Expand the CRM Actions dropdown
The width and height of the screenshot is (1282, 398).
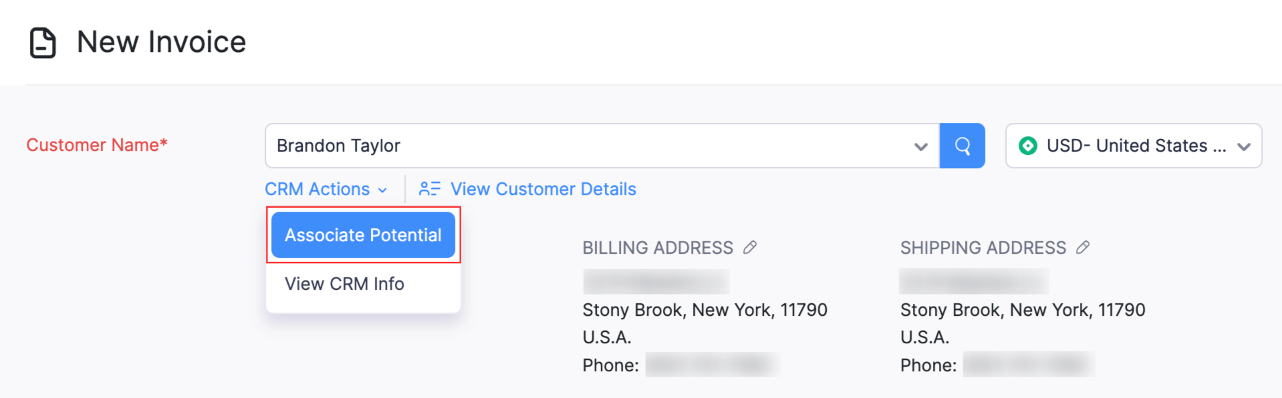(x=326, y=189)
